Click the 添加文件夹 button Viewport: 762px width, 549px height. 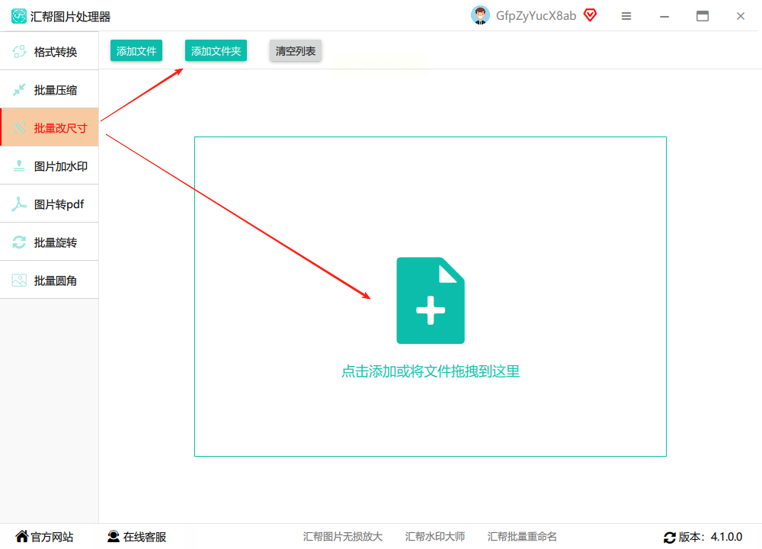pyautogui.click(x=216, y=50)
